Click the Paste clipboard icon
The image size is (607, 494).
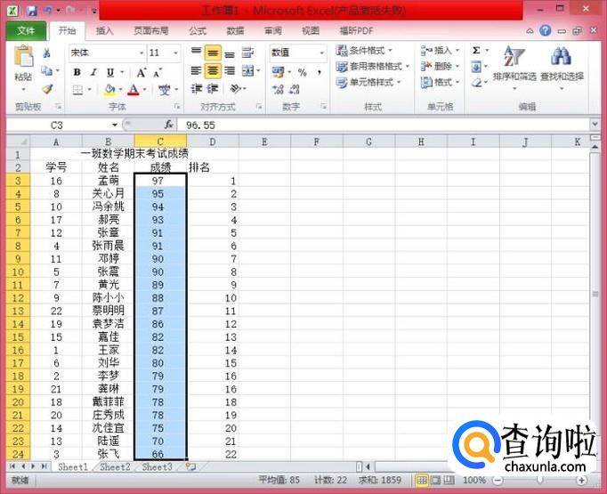coord(23,57)
